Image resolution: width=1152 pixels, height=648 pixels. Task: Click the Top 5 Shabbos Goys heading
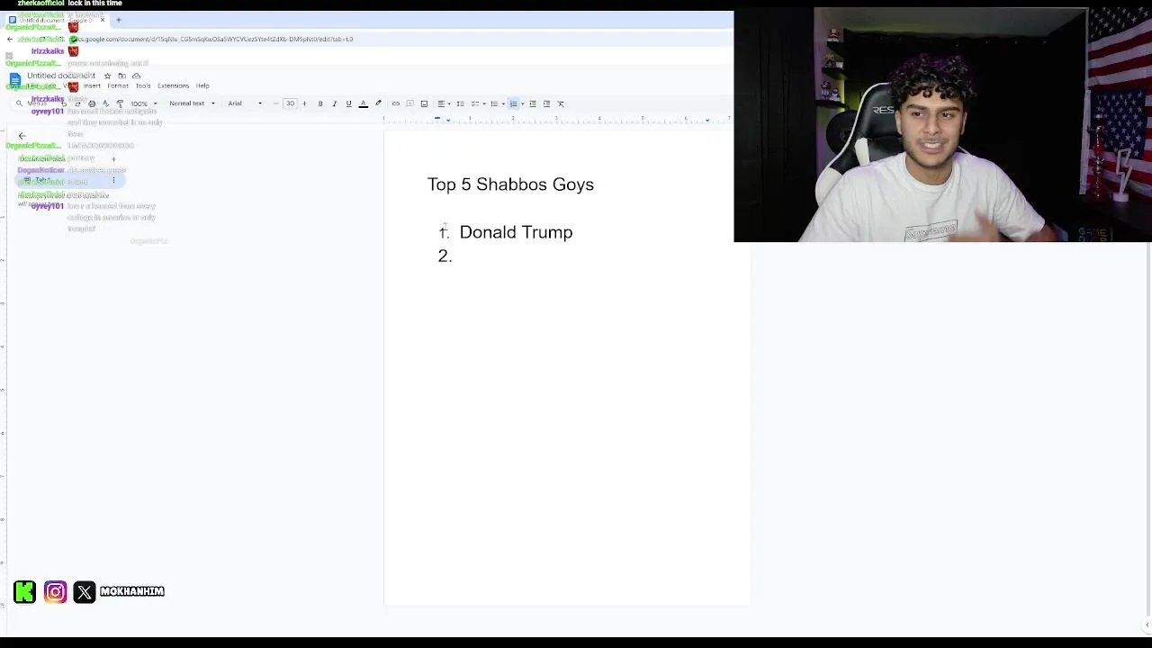point(510,184)
